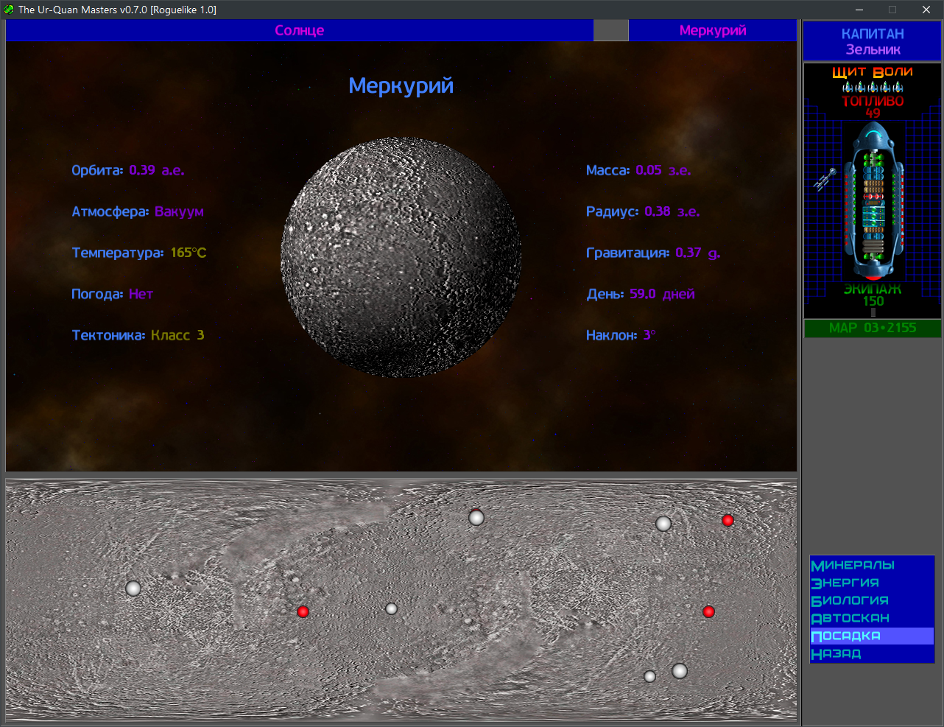Click the Температура: 165°C stat
The height and width of the screenshot is (727, 944).
point(139,253)
